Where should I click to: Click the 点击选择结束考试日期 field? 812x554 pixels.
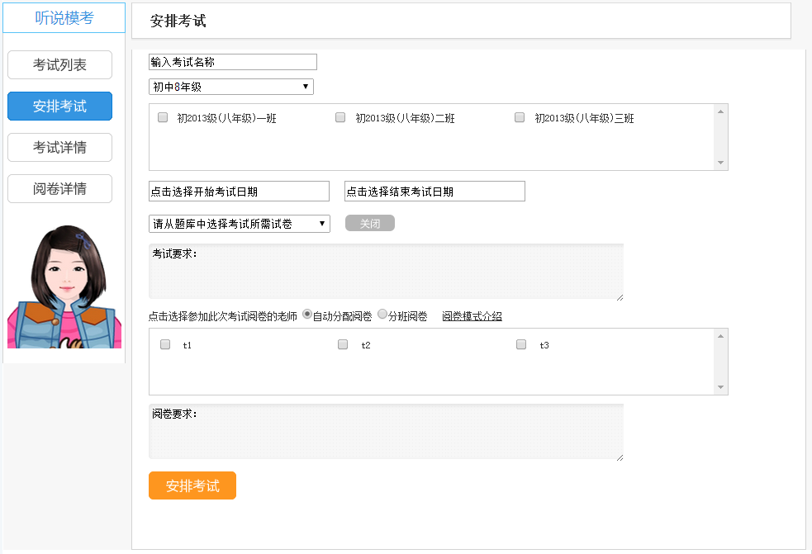coord(434,191)
